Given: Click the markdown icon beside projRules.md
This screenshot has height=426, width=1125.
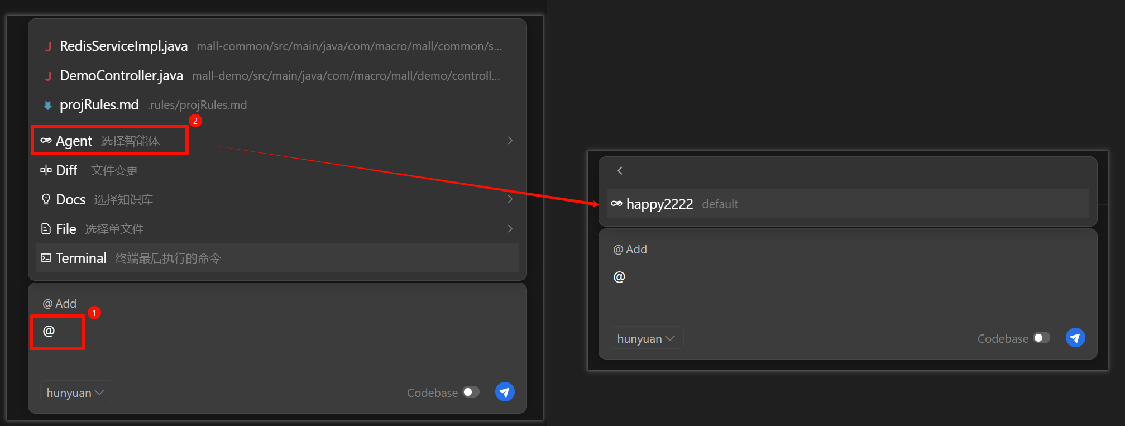Looking at the screenshot, I should [x=48, y=105].
